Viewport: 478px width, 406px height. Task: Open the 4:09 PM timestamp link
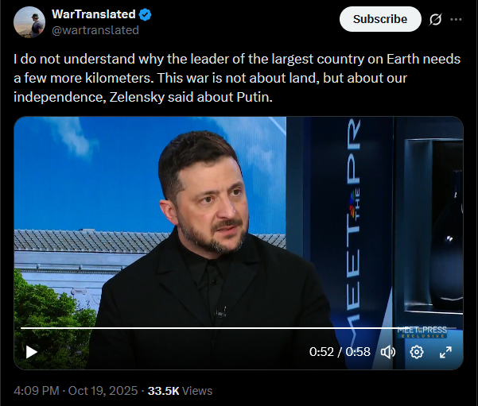pyautogui.click(x=37, y=391)
